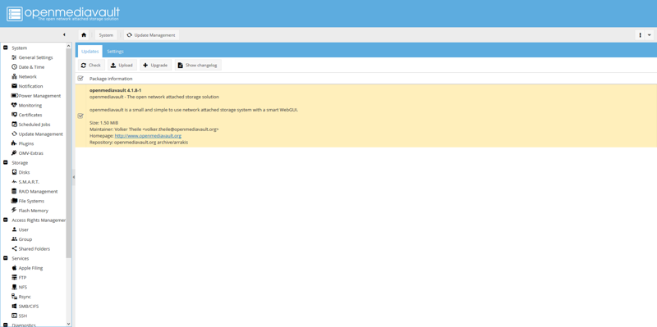657x327 pixels.
Task: Collapse the System tree section
Action: click(x=6, y=48)
